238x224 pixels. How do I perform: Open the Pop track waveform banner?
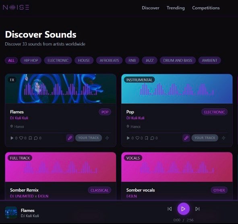point(177,89)
